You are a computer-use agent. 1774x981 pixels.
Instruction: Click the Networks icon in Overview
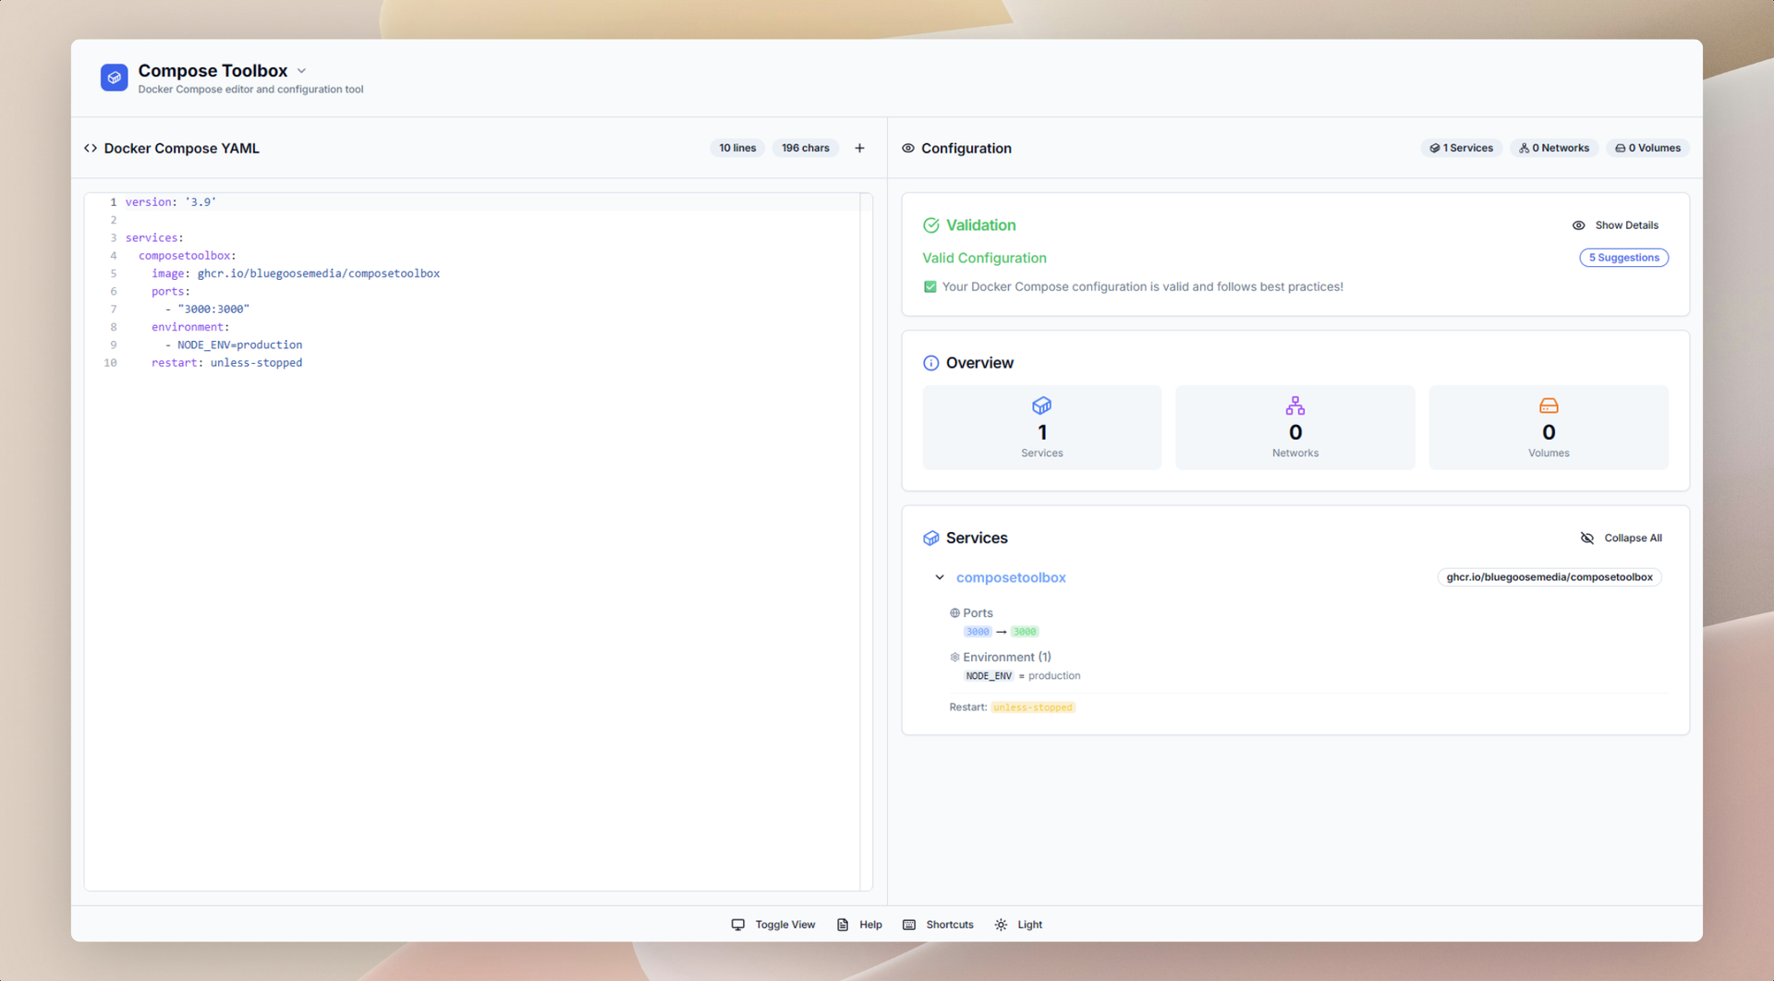1294,406
